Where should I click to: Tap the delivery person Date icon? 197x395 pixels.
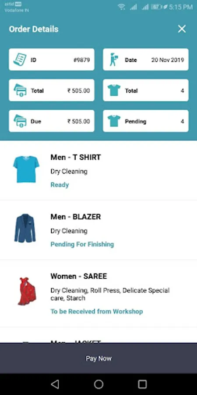coord(114,59)
